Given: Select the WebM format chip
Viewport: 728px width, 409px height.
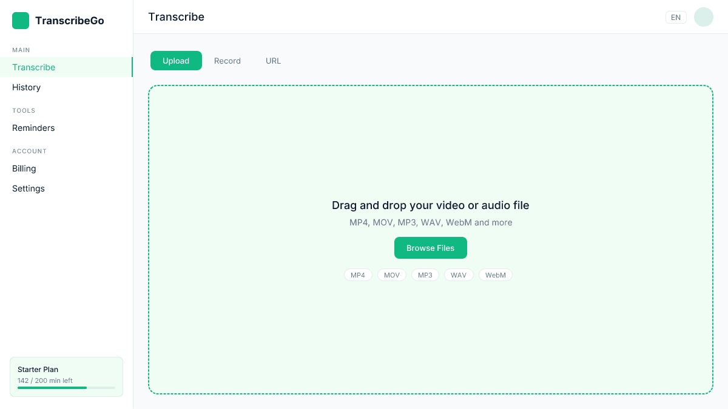Looking at the screenshot, I should click(x=495, y=274).
